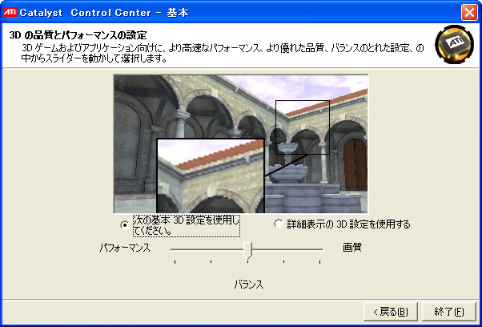
Task: Click the ATI icon in the title bar
Action: [11, 12]
